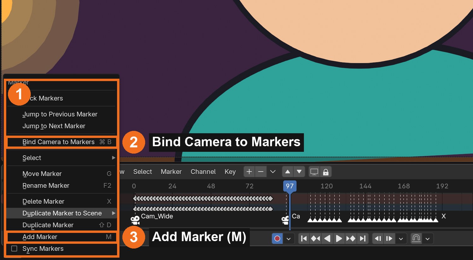Toggle the lock icon in the timeline header
The height and width of the screenshot is (260, 473).
(x=326, y=172)
